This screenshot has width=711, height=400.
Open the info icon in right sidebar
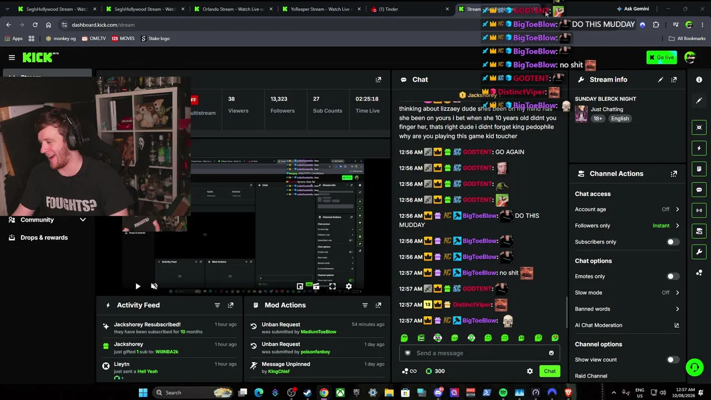pos(699,79)
